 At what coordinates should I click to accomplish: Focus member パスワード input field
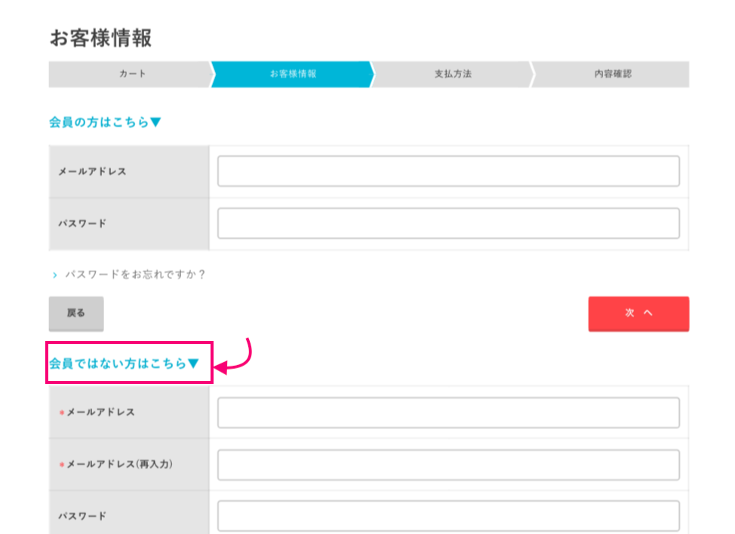click(448, 223)
